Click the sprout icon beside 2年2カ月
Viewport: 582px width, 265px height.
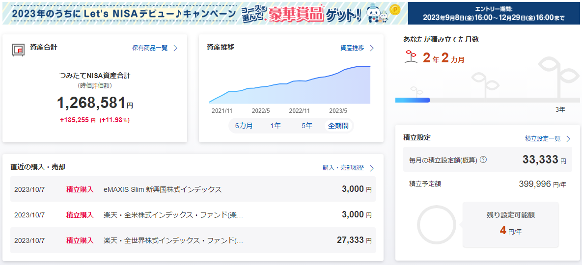408,57
